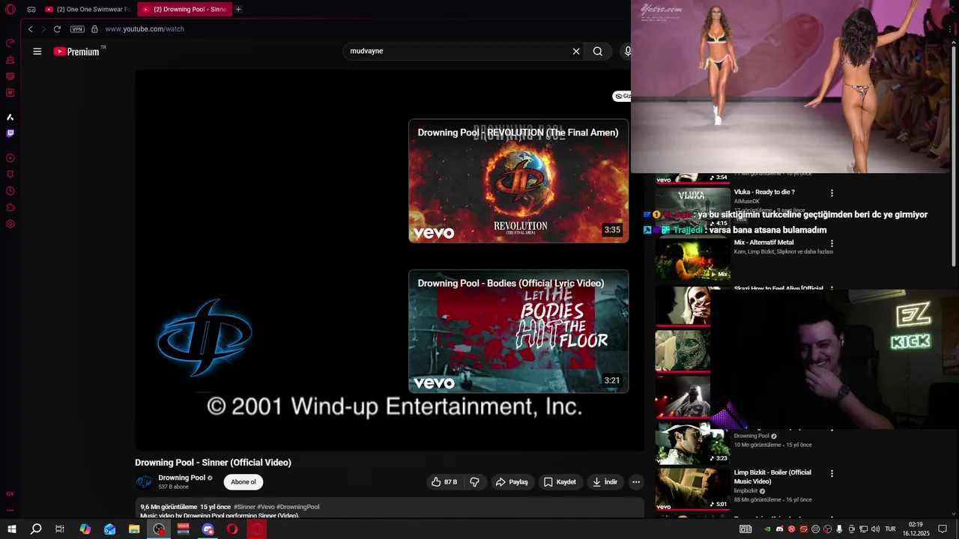The width and height of the screenshot is (959, 539).
Task: Like the video with 87 B likes
Action: (x=444, y=482)
